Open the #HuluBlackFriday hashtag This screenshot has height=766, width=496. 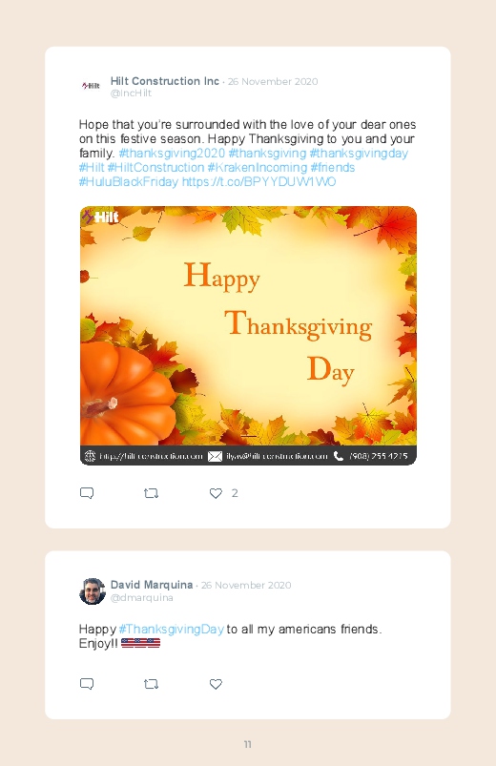(x=129, y=182)
